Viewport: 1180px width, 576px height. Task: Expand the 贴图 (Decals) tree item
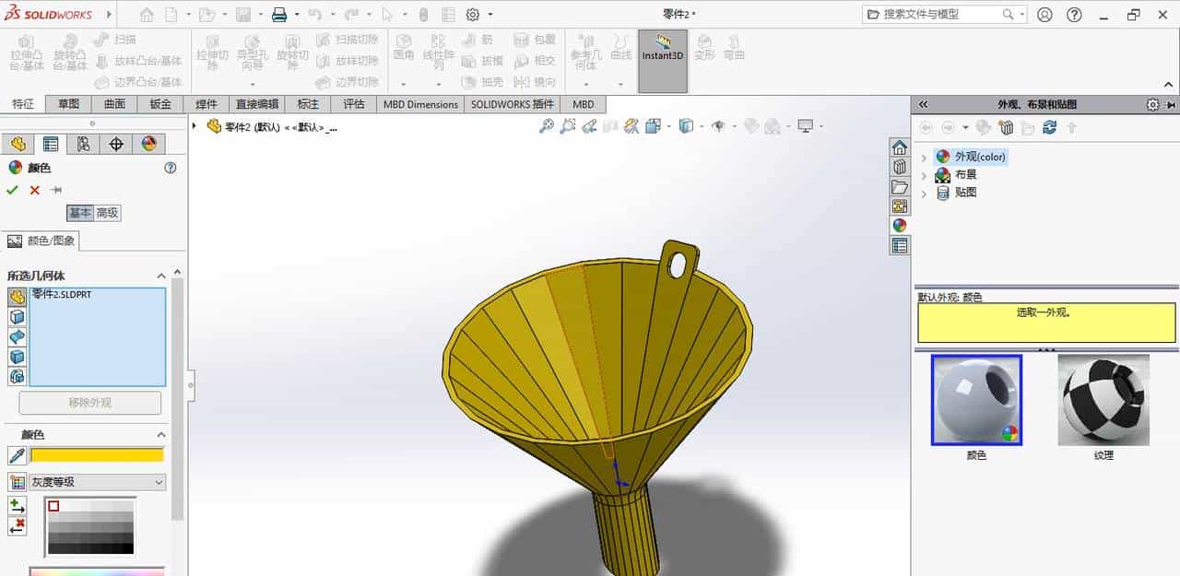pyautogui.click(x=925, y=193)
